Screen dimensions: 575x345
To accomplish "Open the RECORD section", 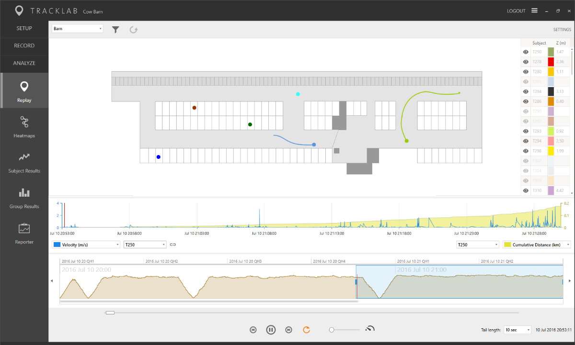I will (x=24, y=45).
